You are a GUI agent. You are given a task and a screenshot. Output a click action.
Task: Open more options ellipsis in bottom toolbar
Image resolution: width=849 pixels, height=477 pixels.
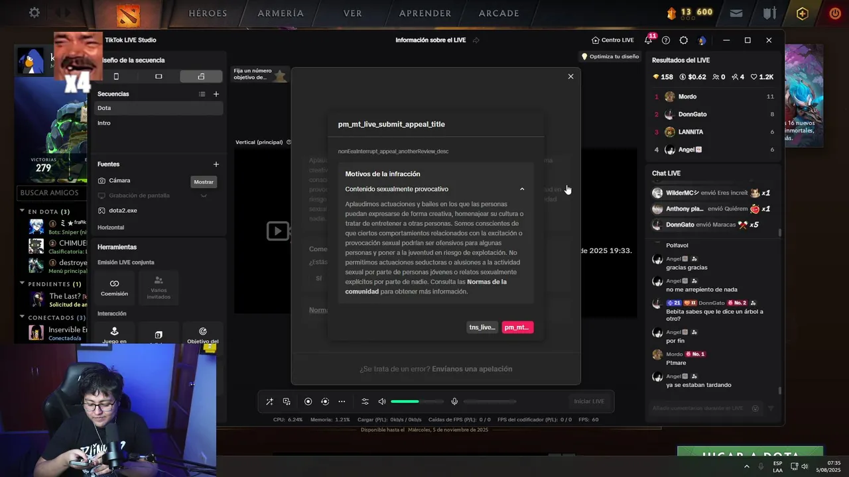coord(342,401)
